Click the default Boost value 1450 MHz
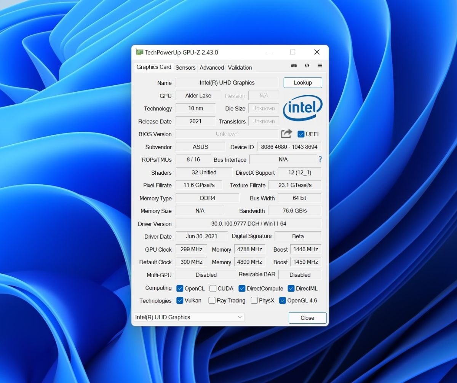The image size is (457, 383). [x=305, y=262]
